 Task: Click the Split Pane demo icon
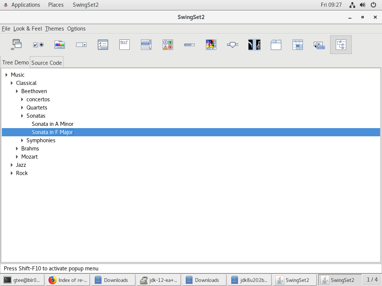[x=254, y=45]
